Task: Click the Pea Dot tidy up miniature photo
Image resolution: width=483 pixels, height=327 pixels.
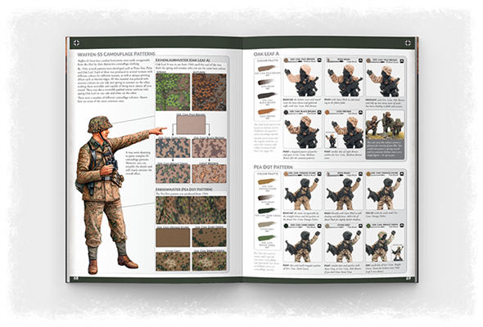Action: (385, 194)
